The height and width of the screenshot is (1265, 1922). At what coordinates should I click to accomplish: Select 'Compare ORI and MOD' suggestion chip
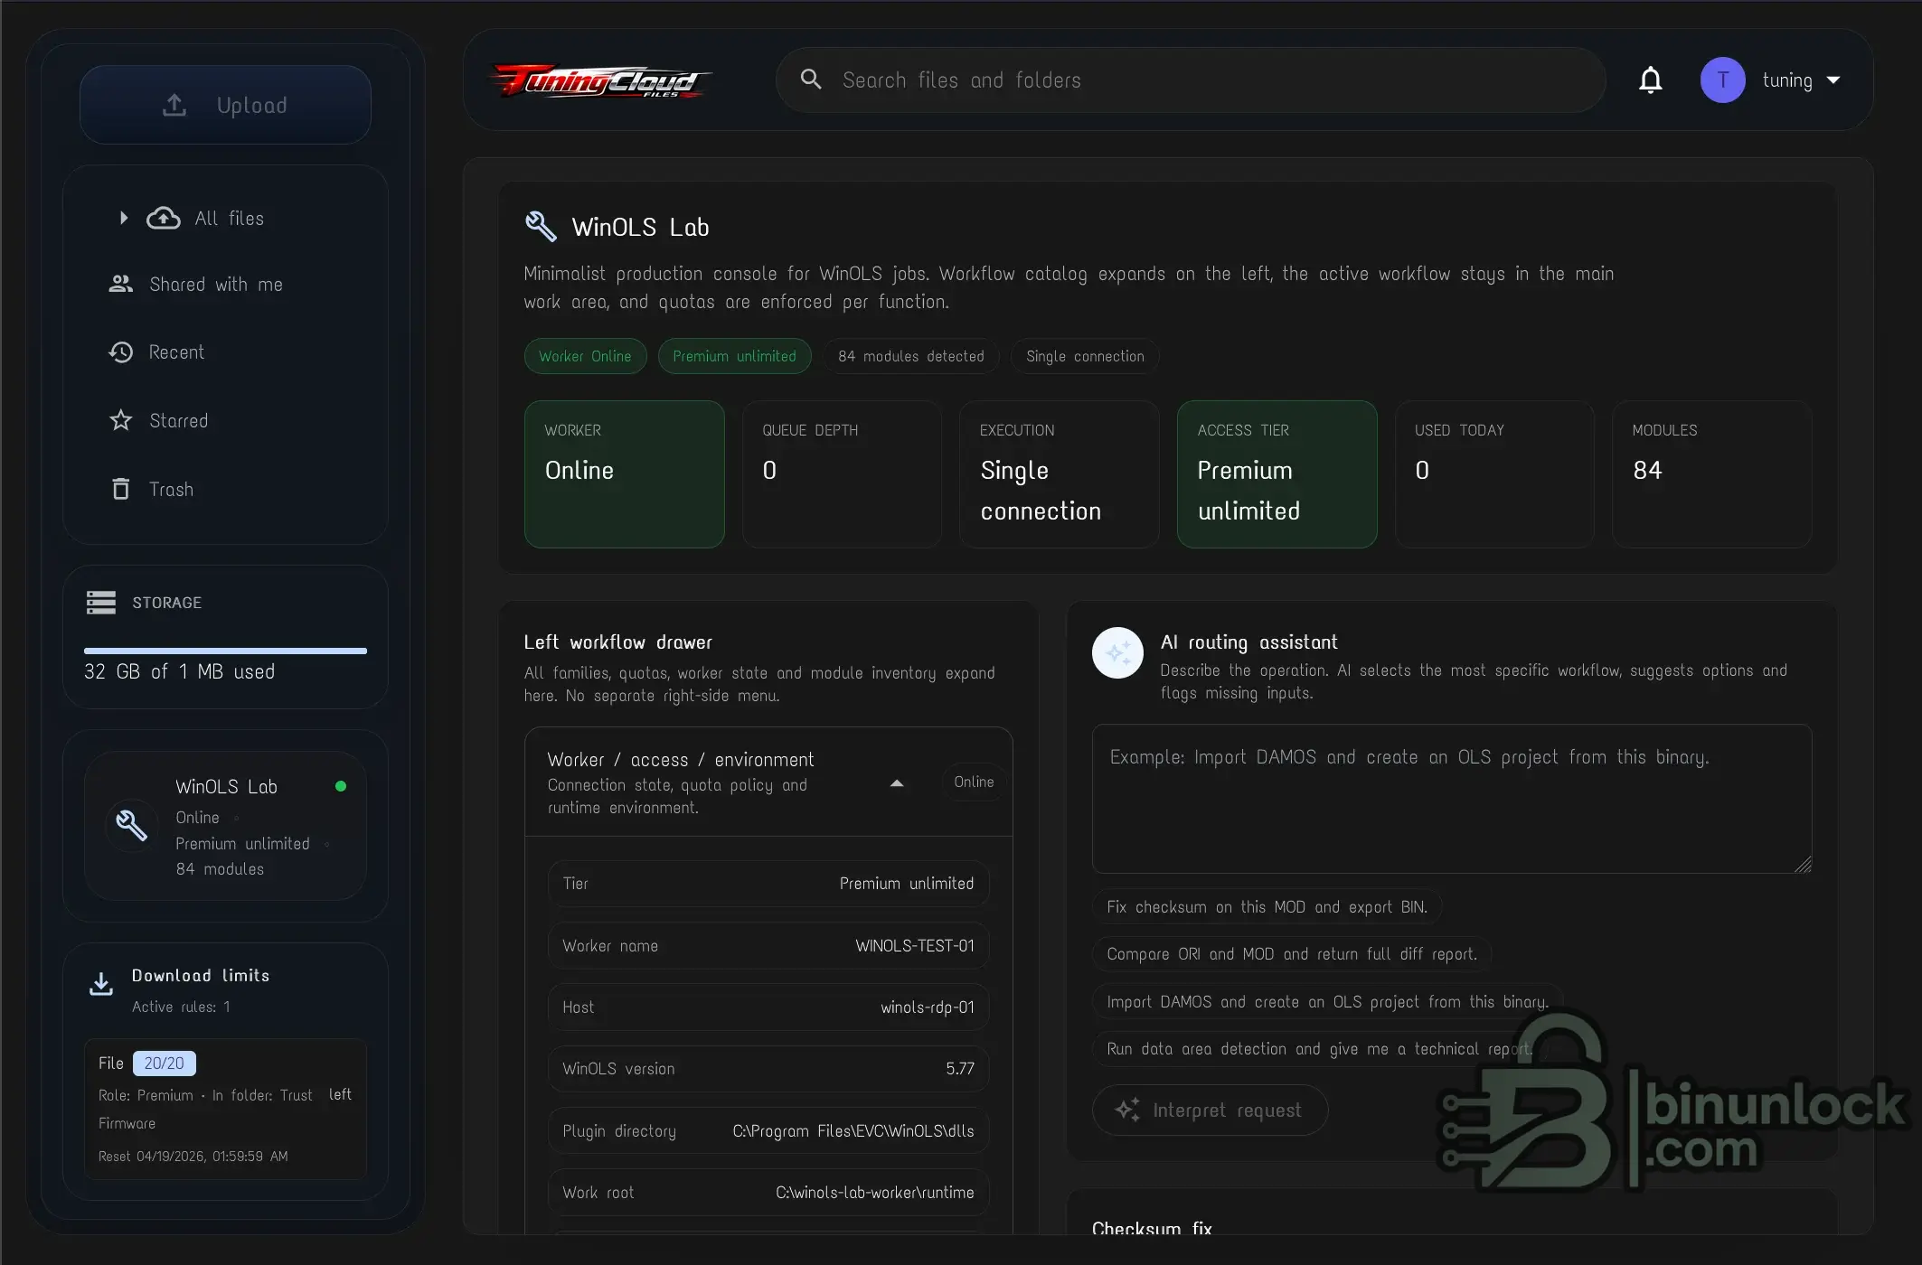[x=1291, y=954]
